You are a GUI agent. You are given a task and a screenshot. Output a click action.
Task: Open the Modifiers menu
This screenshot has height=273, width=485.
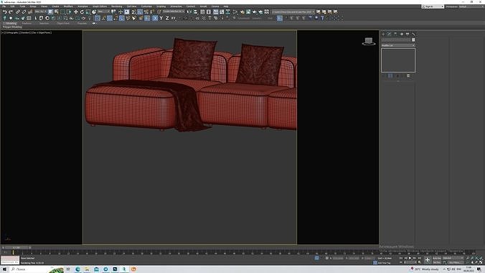click(x=68, y=6)
